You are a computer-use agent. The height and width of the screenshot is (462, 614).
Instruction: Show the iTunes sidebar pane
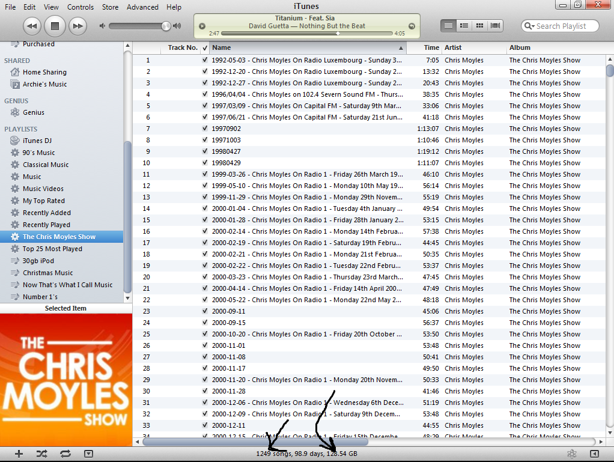tap(594, 454)
